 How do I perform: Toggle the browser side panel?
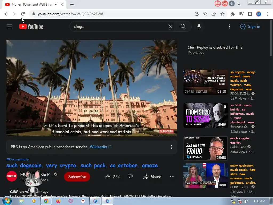pyautogui.click(x=250, y=14)
